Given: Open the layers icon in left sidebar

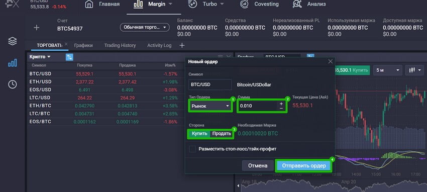Looking at the screenshot, I should 13,41.
